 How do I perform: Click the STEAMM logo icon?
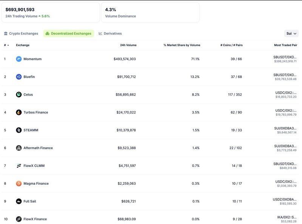(19, 130)
